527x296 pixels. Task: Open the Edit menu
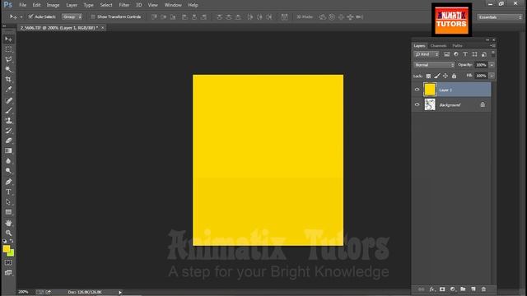click(36, 5)
